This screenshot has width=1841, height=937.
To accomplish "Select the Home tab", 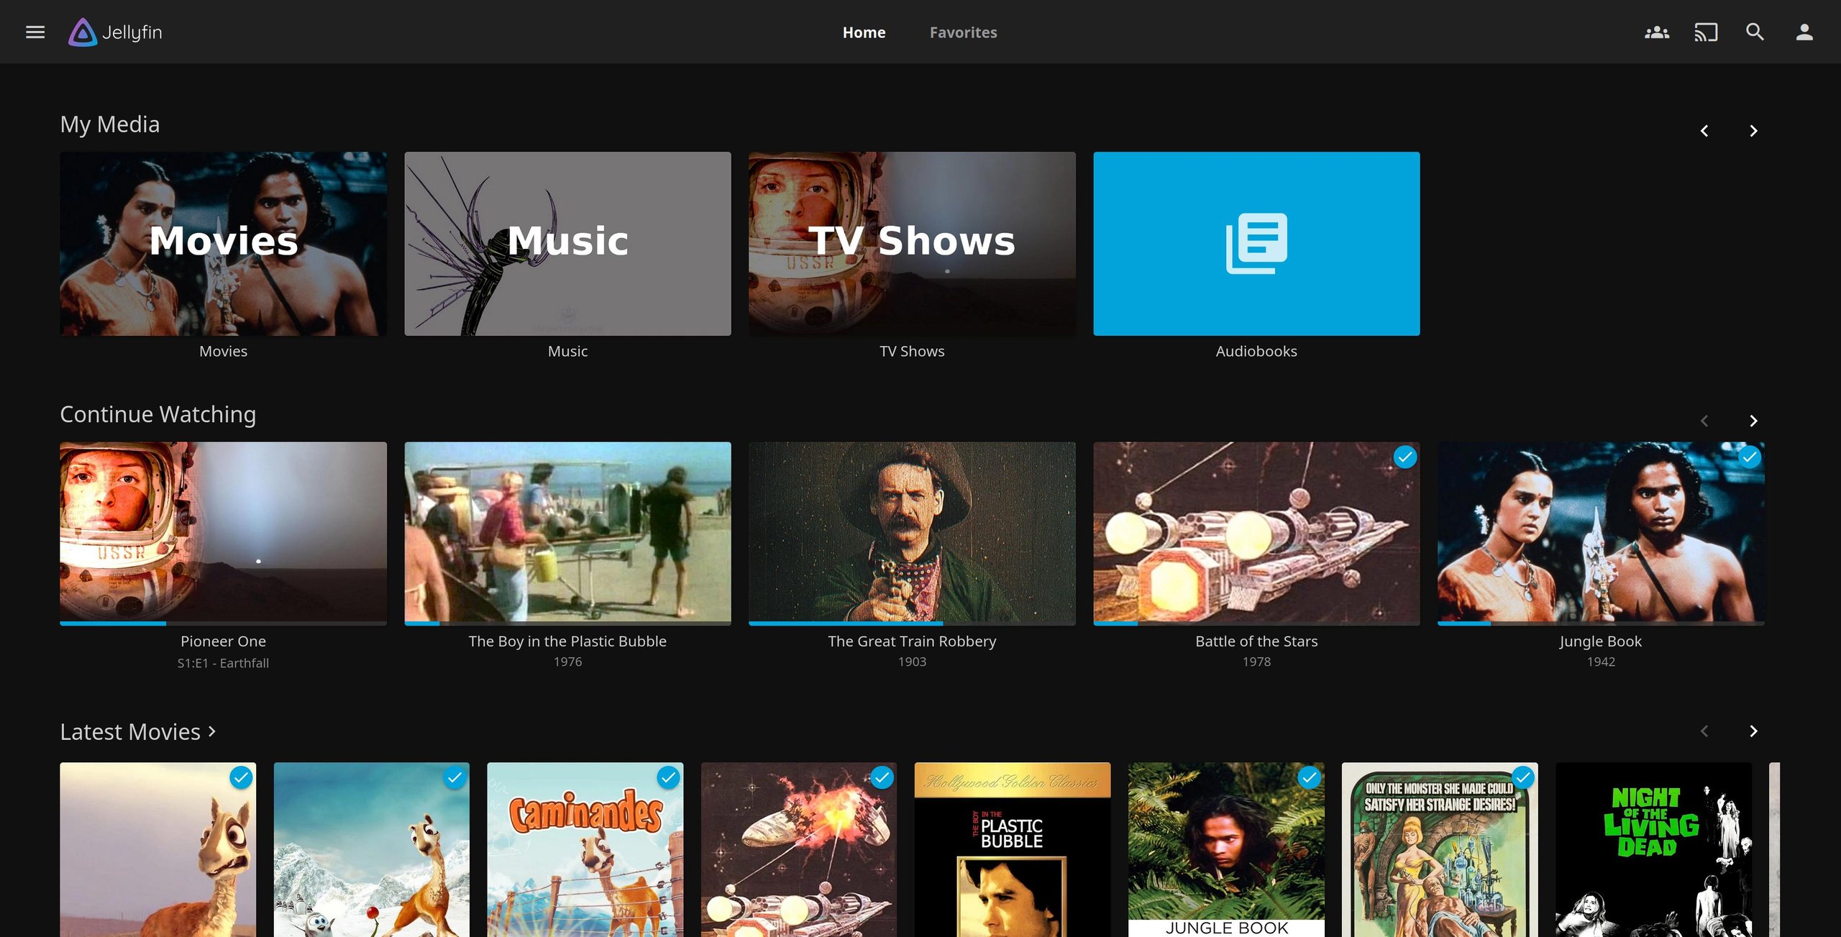I will coord(864,32).
